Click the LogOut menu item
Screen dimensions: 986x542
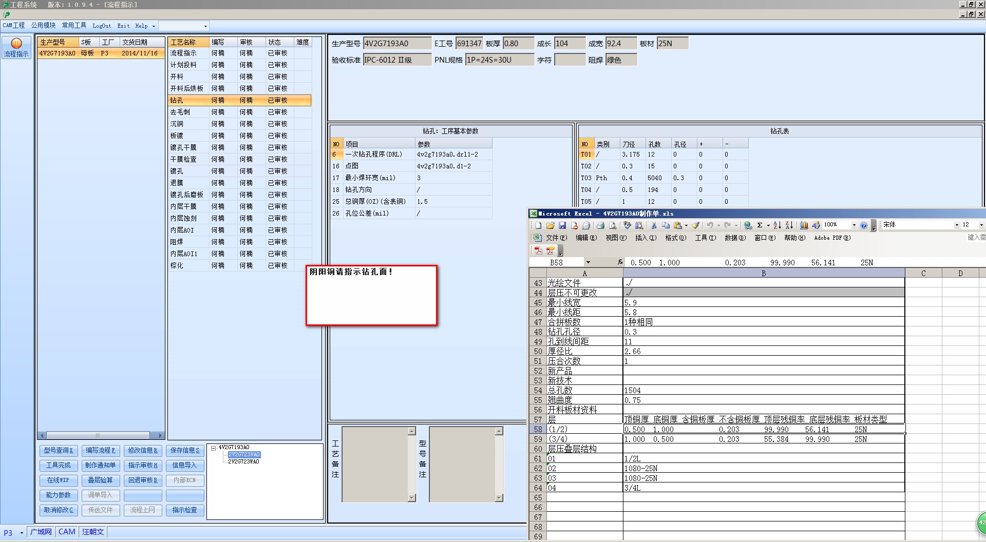tap(102, 26)
